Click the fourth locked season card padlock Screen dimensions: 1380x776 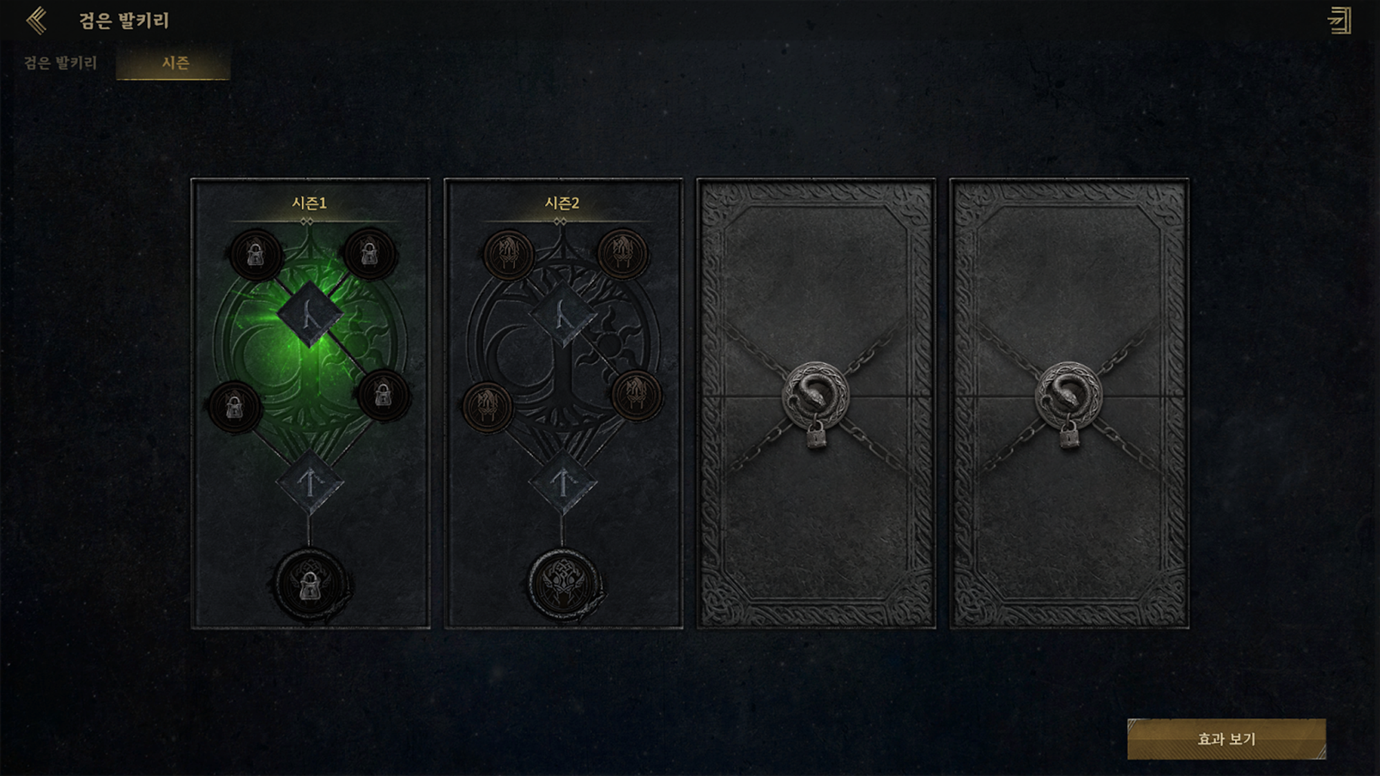pos(1069,435)
